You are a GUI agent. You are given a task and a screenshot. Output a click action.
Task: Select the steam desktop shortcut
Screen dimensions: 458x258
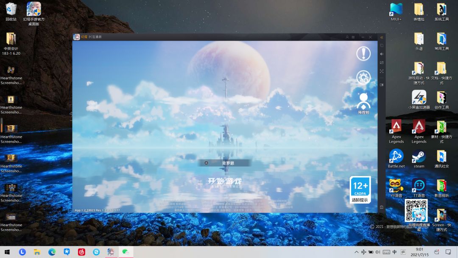point(419,158)
